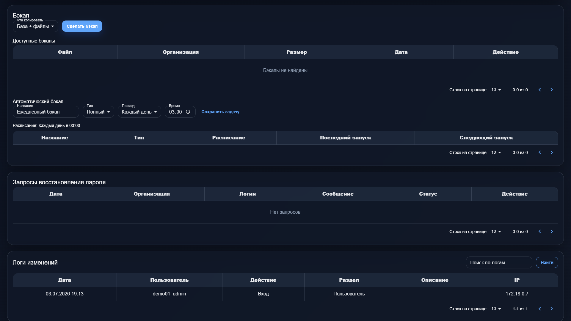571x321 pixels.
Task: Go to previous page of password recovery requests
Action: pyautogui.click(x=540, y=232)
